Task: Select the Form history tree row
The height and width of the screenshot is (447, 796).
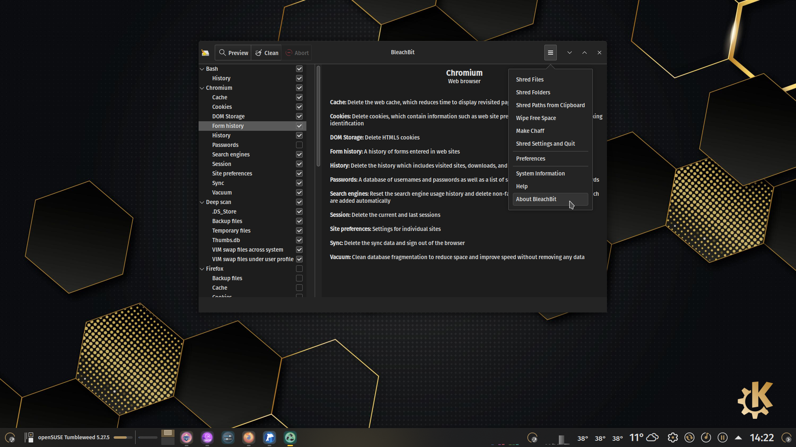Action: pyautogui.click(x=252, y=126)
